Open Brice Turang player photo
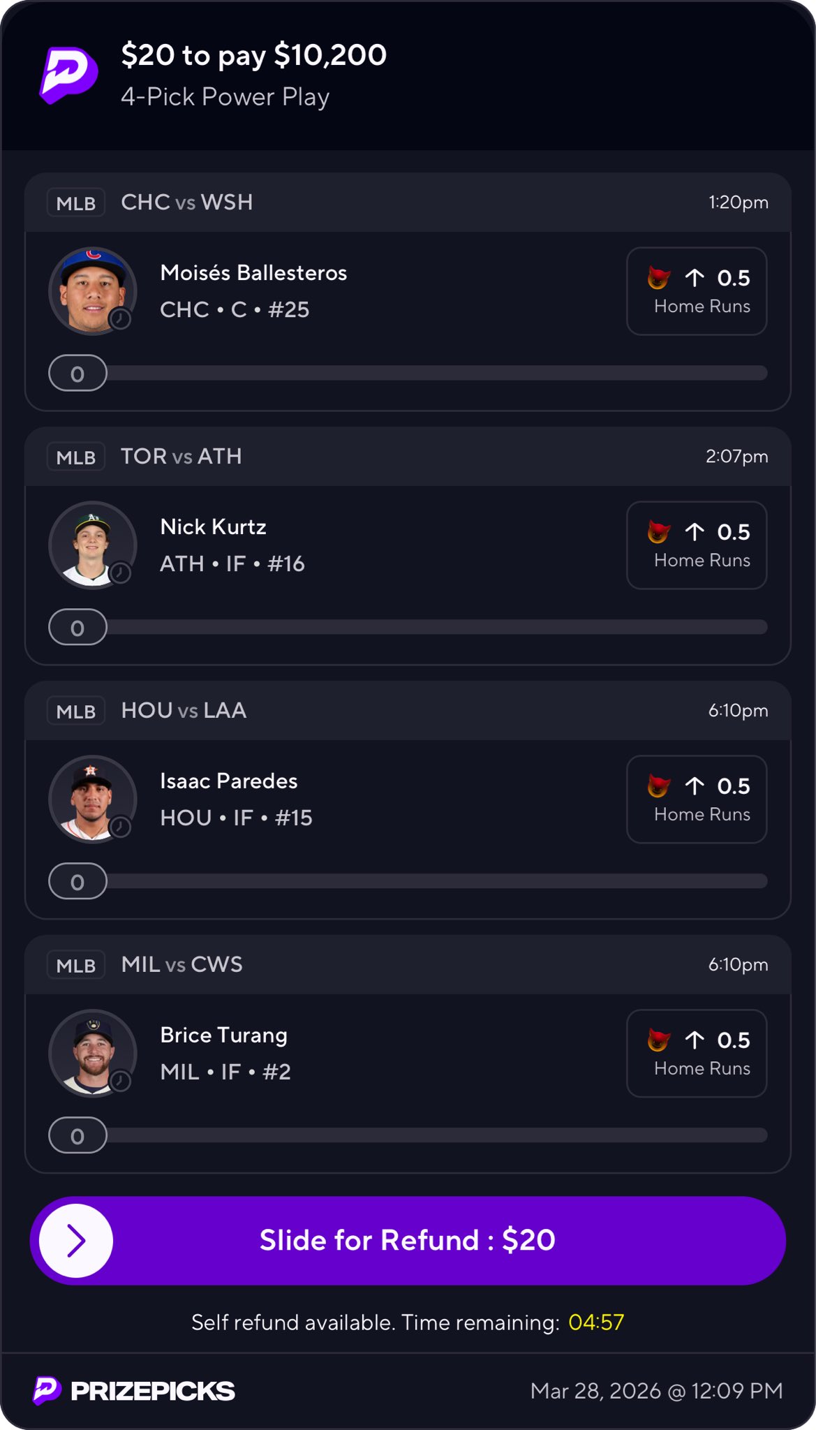This screenshot has height=1430, width=816. click(x=91, y=1052)
